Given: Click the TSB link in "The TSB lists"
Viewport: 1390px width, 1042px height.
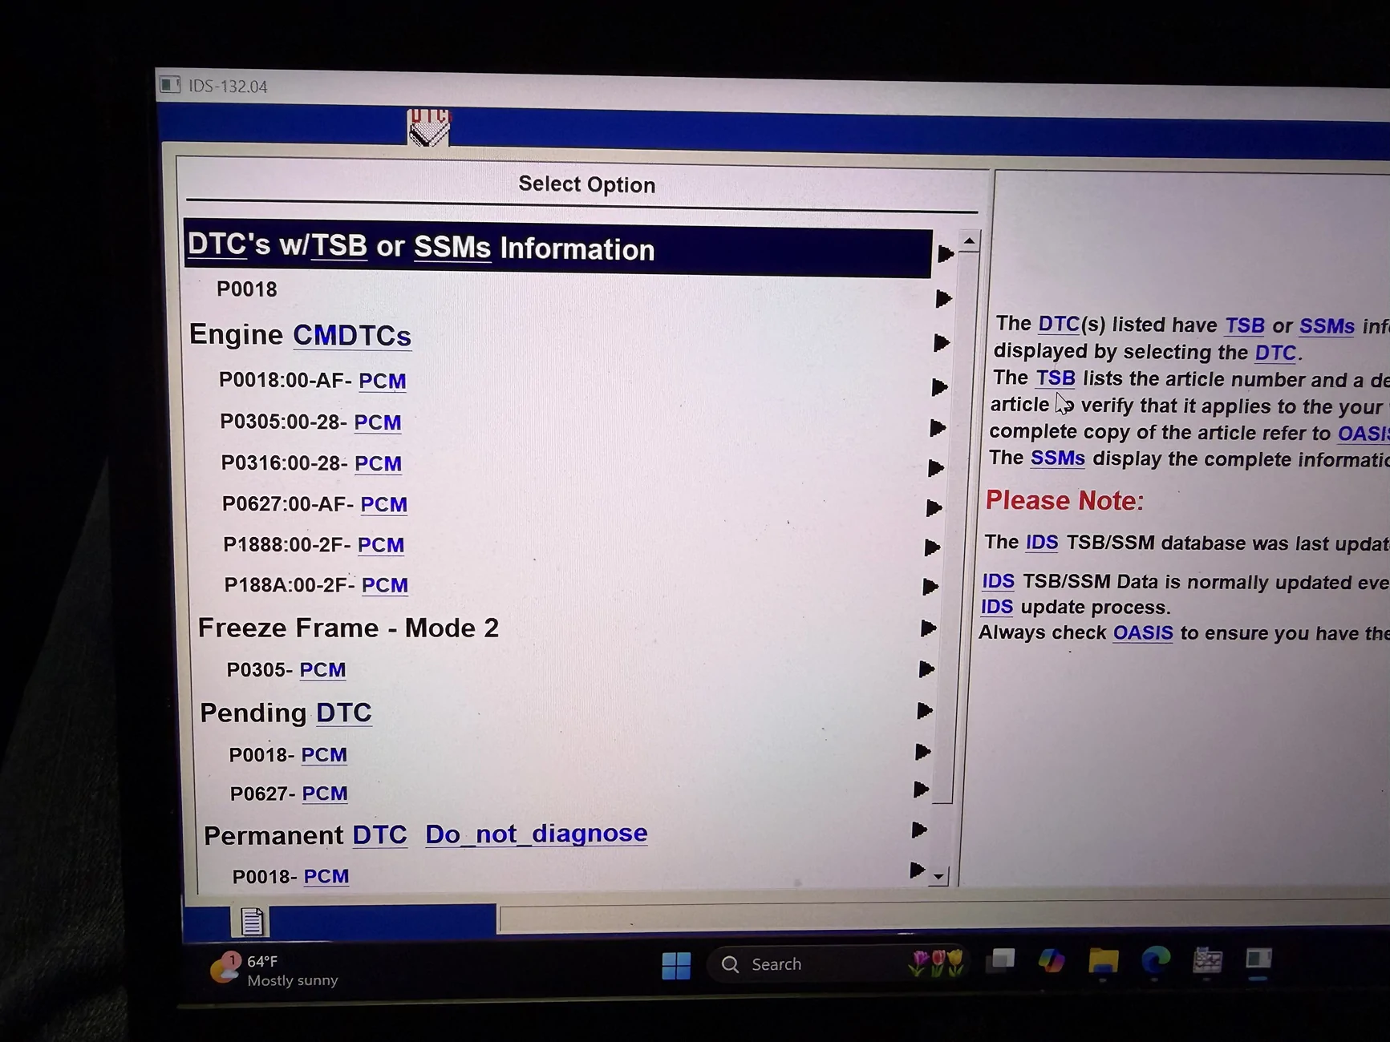Looking at the screenshot, I should click(x=1056, y=378).
